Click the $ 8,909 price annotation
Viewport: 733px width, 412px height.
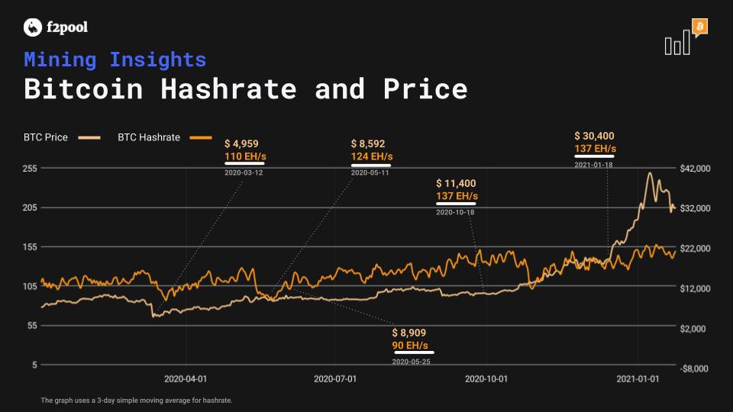pyautogui.click(x=409, y=333)
